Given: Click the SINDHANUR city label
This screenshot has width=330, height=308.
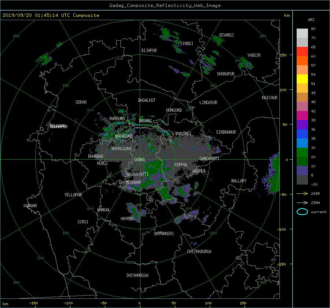Looking at the screenshot, I should [226, 132].
